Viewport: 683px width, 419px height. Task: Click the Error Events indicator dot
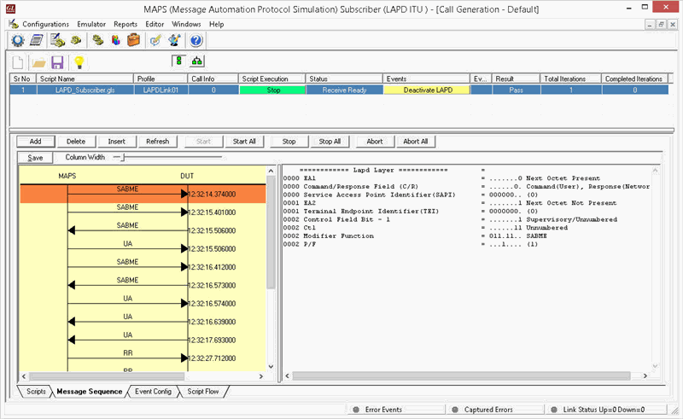pyautogui.click(x=356, y=410)
